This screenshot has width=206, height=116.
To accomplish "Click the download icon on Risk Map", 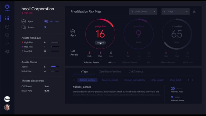I will 194,12.
